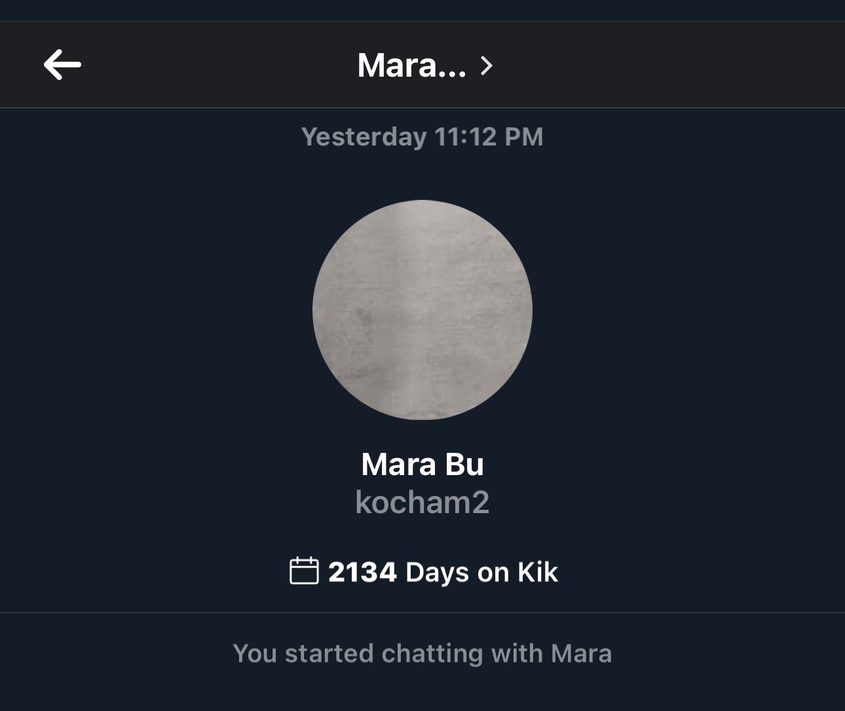The width and height of the screenshot is (845, 711).
Task: Click the word "Yesterday" in timestamp
Action: point(364,137)
